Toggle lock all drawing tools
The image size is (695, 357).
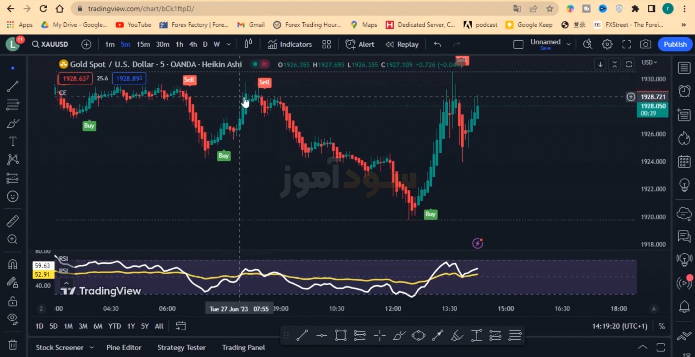[13, 301]
